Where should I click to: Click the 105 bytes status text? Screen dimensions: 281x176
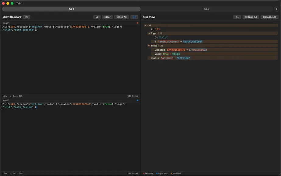133,174
